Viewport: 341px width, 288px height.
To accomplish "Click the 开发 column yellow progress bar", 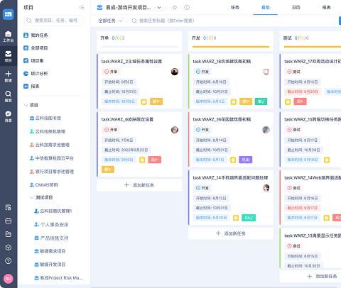I will point(231,47).
